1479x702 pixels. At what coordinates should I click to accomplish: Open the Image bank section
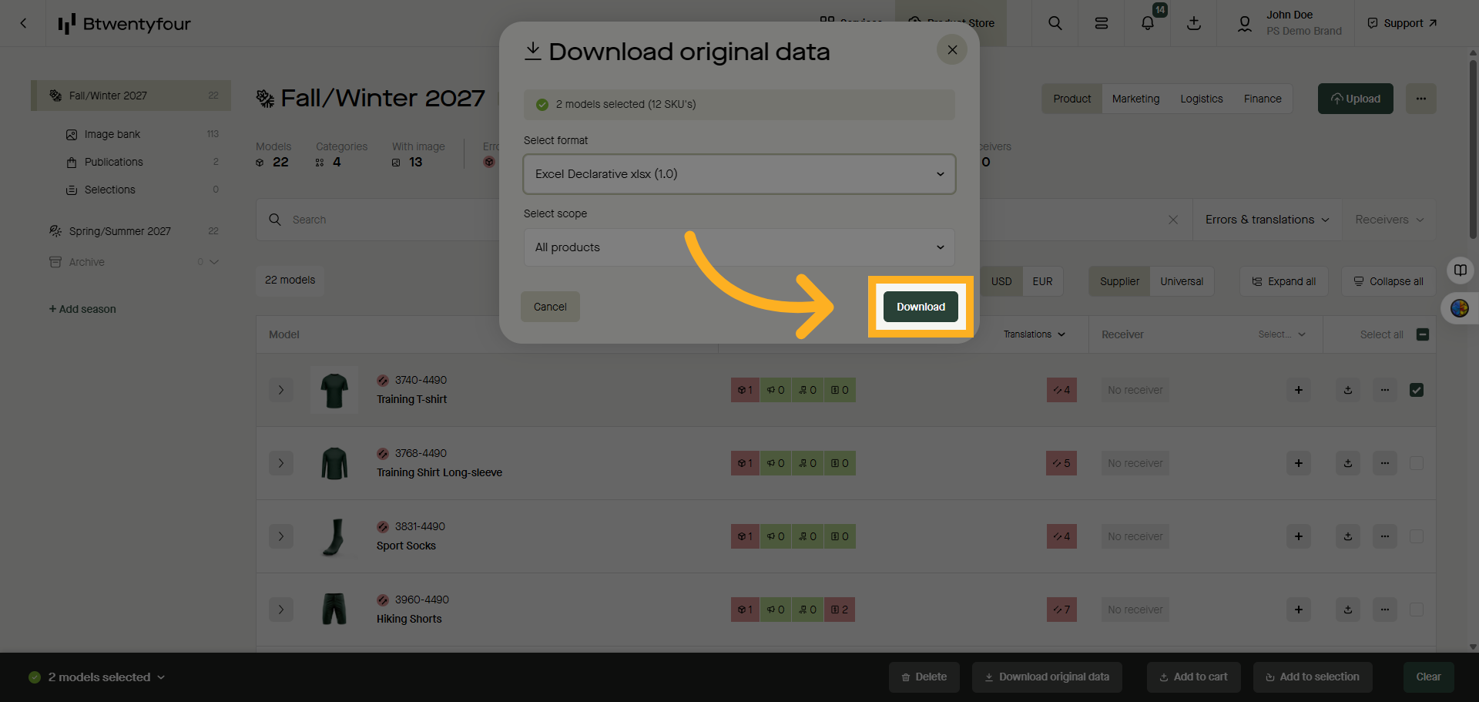tap(112, 133)
